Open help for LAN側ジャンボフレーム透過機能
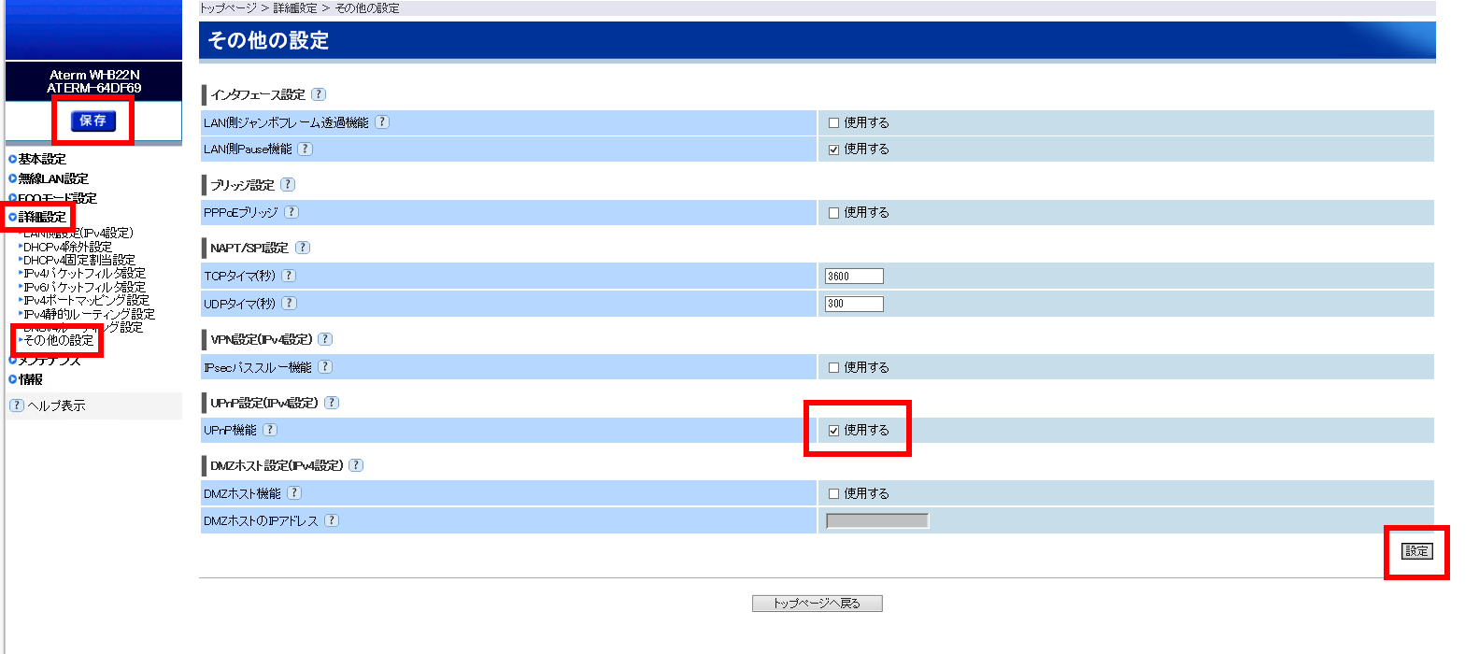The height and width of the screenshot is (654, 1479). click(x=382, y=122)
